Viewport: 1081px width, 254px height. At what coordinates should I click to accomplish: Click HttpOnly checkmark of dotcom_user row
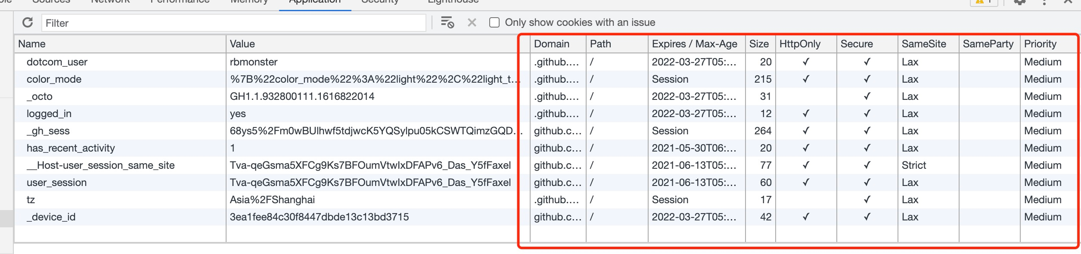[x=806, y=62]
